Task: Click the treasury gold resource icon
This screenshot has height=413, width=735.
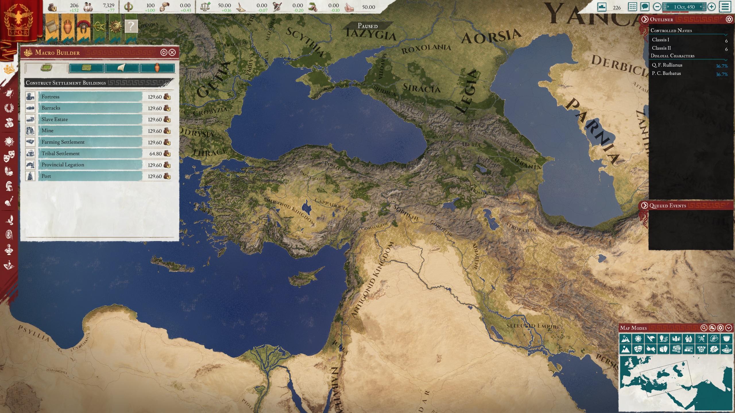Action: [52, 7]
